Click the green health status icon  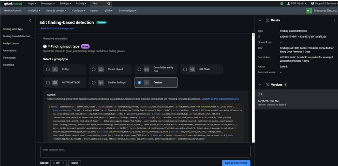click(282, 4)
